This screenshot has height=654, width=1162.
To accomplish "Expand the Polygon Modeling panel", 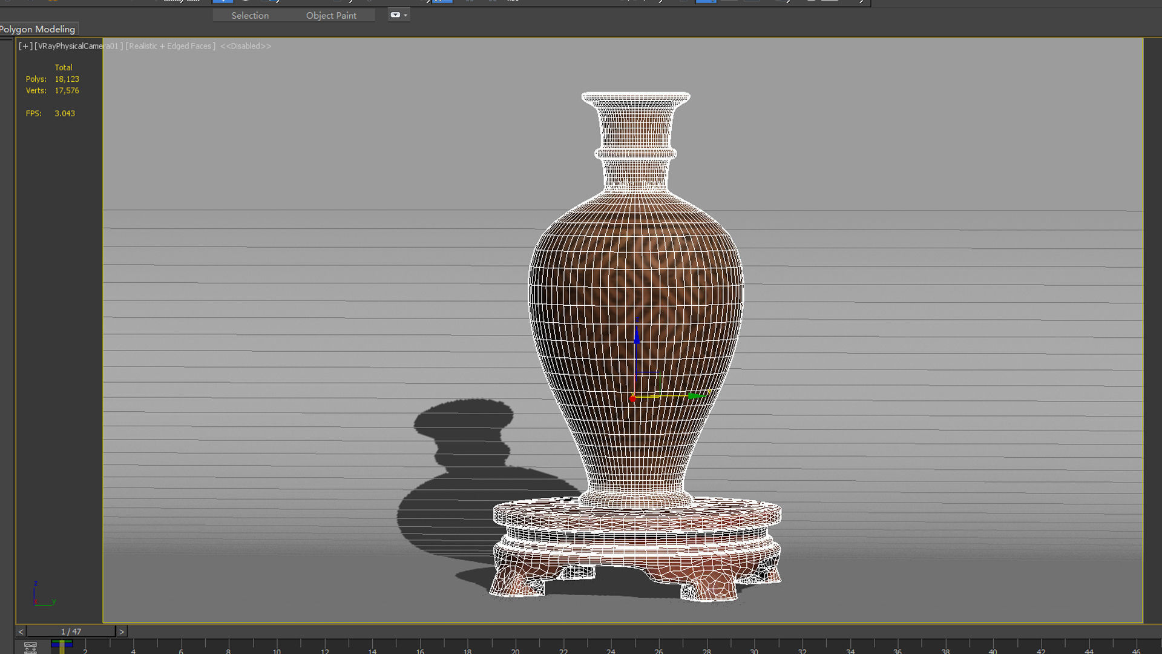I will click(38, 29).
